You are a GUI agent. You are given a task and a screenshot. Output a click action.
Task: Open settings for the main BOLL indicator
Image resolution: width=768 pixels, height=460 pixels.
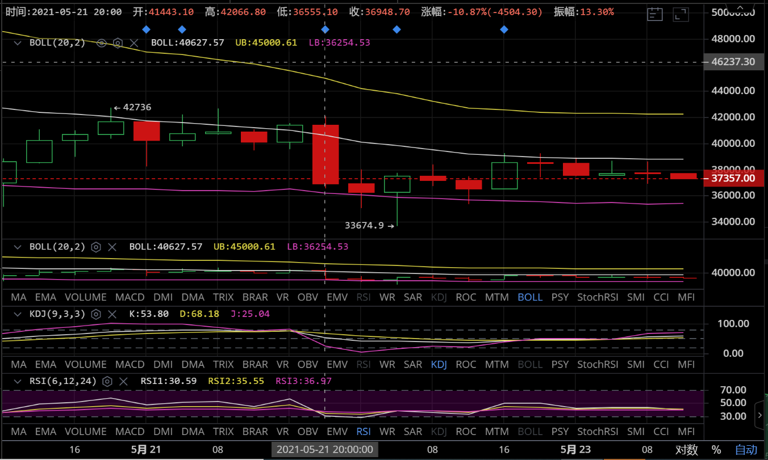(118, 43)
